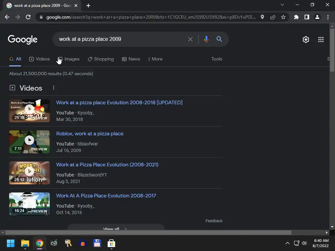Viewport: 335px width, 251px height.
Task: Click the View all videos button
Action: [116, 227]
